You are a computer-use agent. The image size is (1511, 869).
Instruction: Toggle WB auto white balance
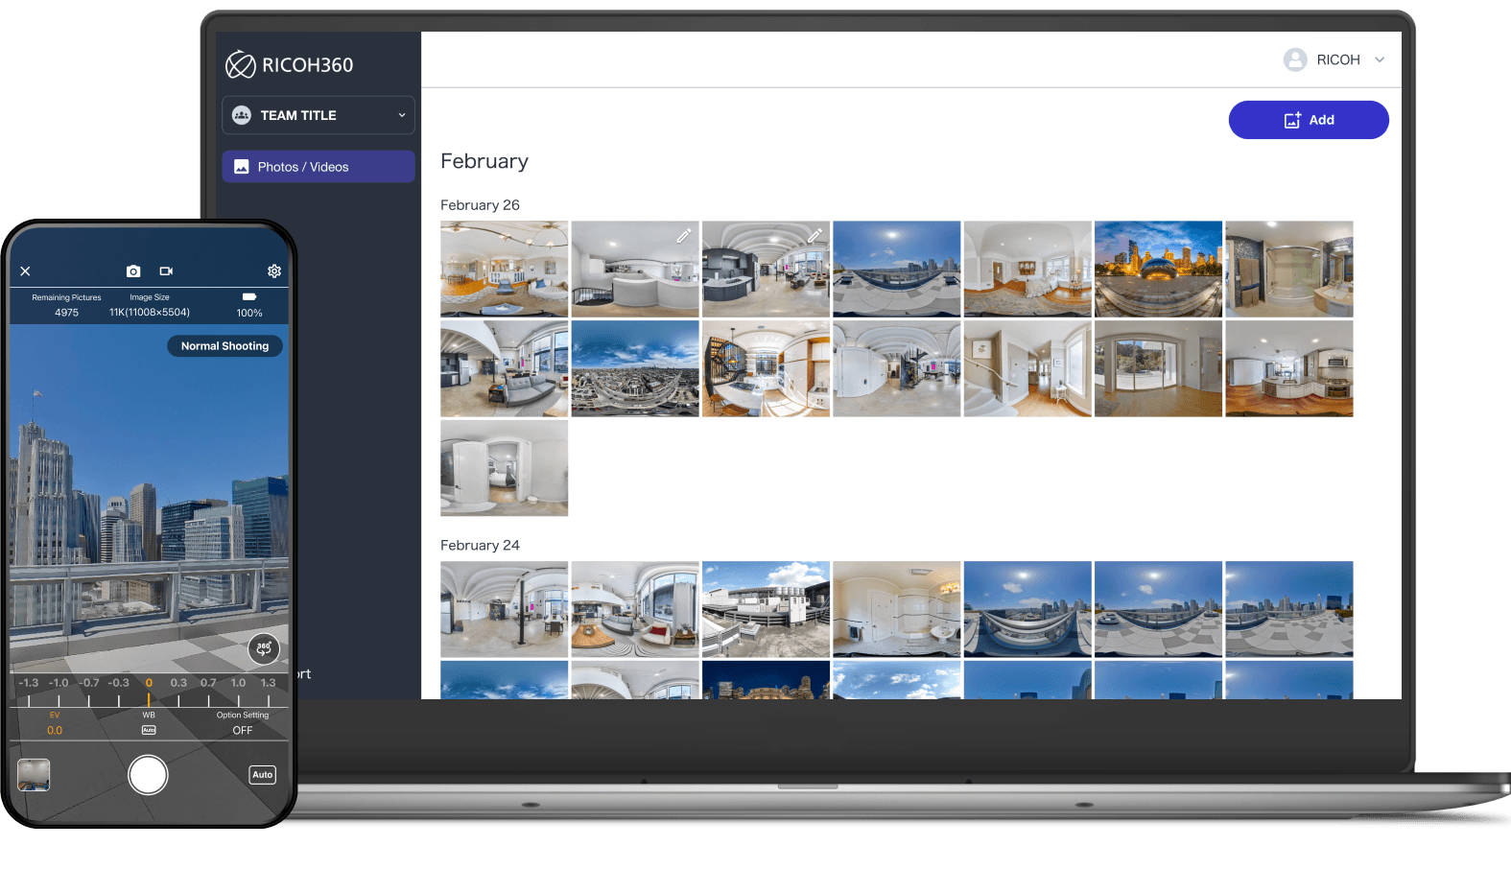(x=149, y=730)
